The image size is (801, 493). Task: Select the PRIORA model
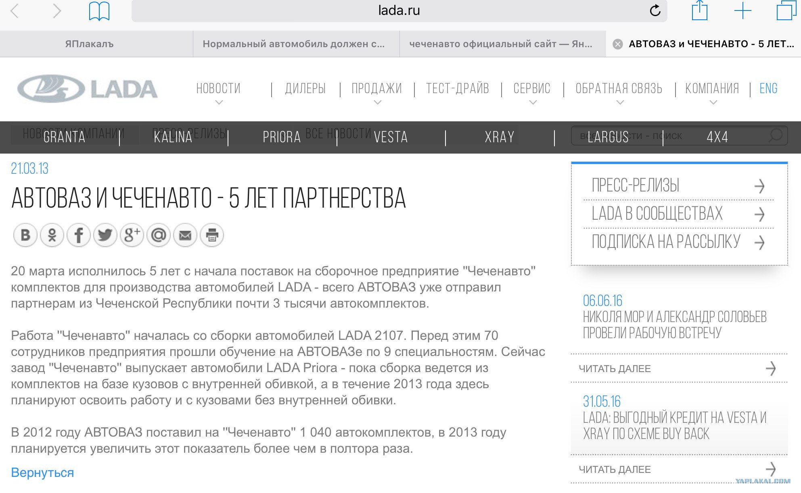point(282,137)
